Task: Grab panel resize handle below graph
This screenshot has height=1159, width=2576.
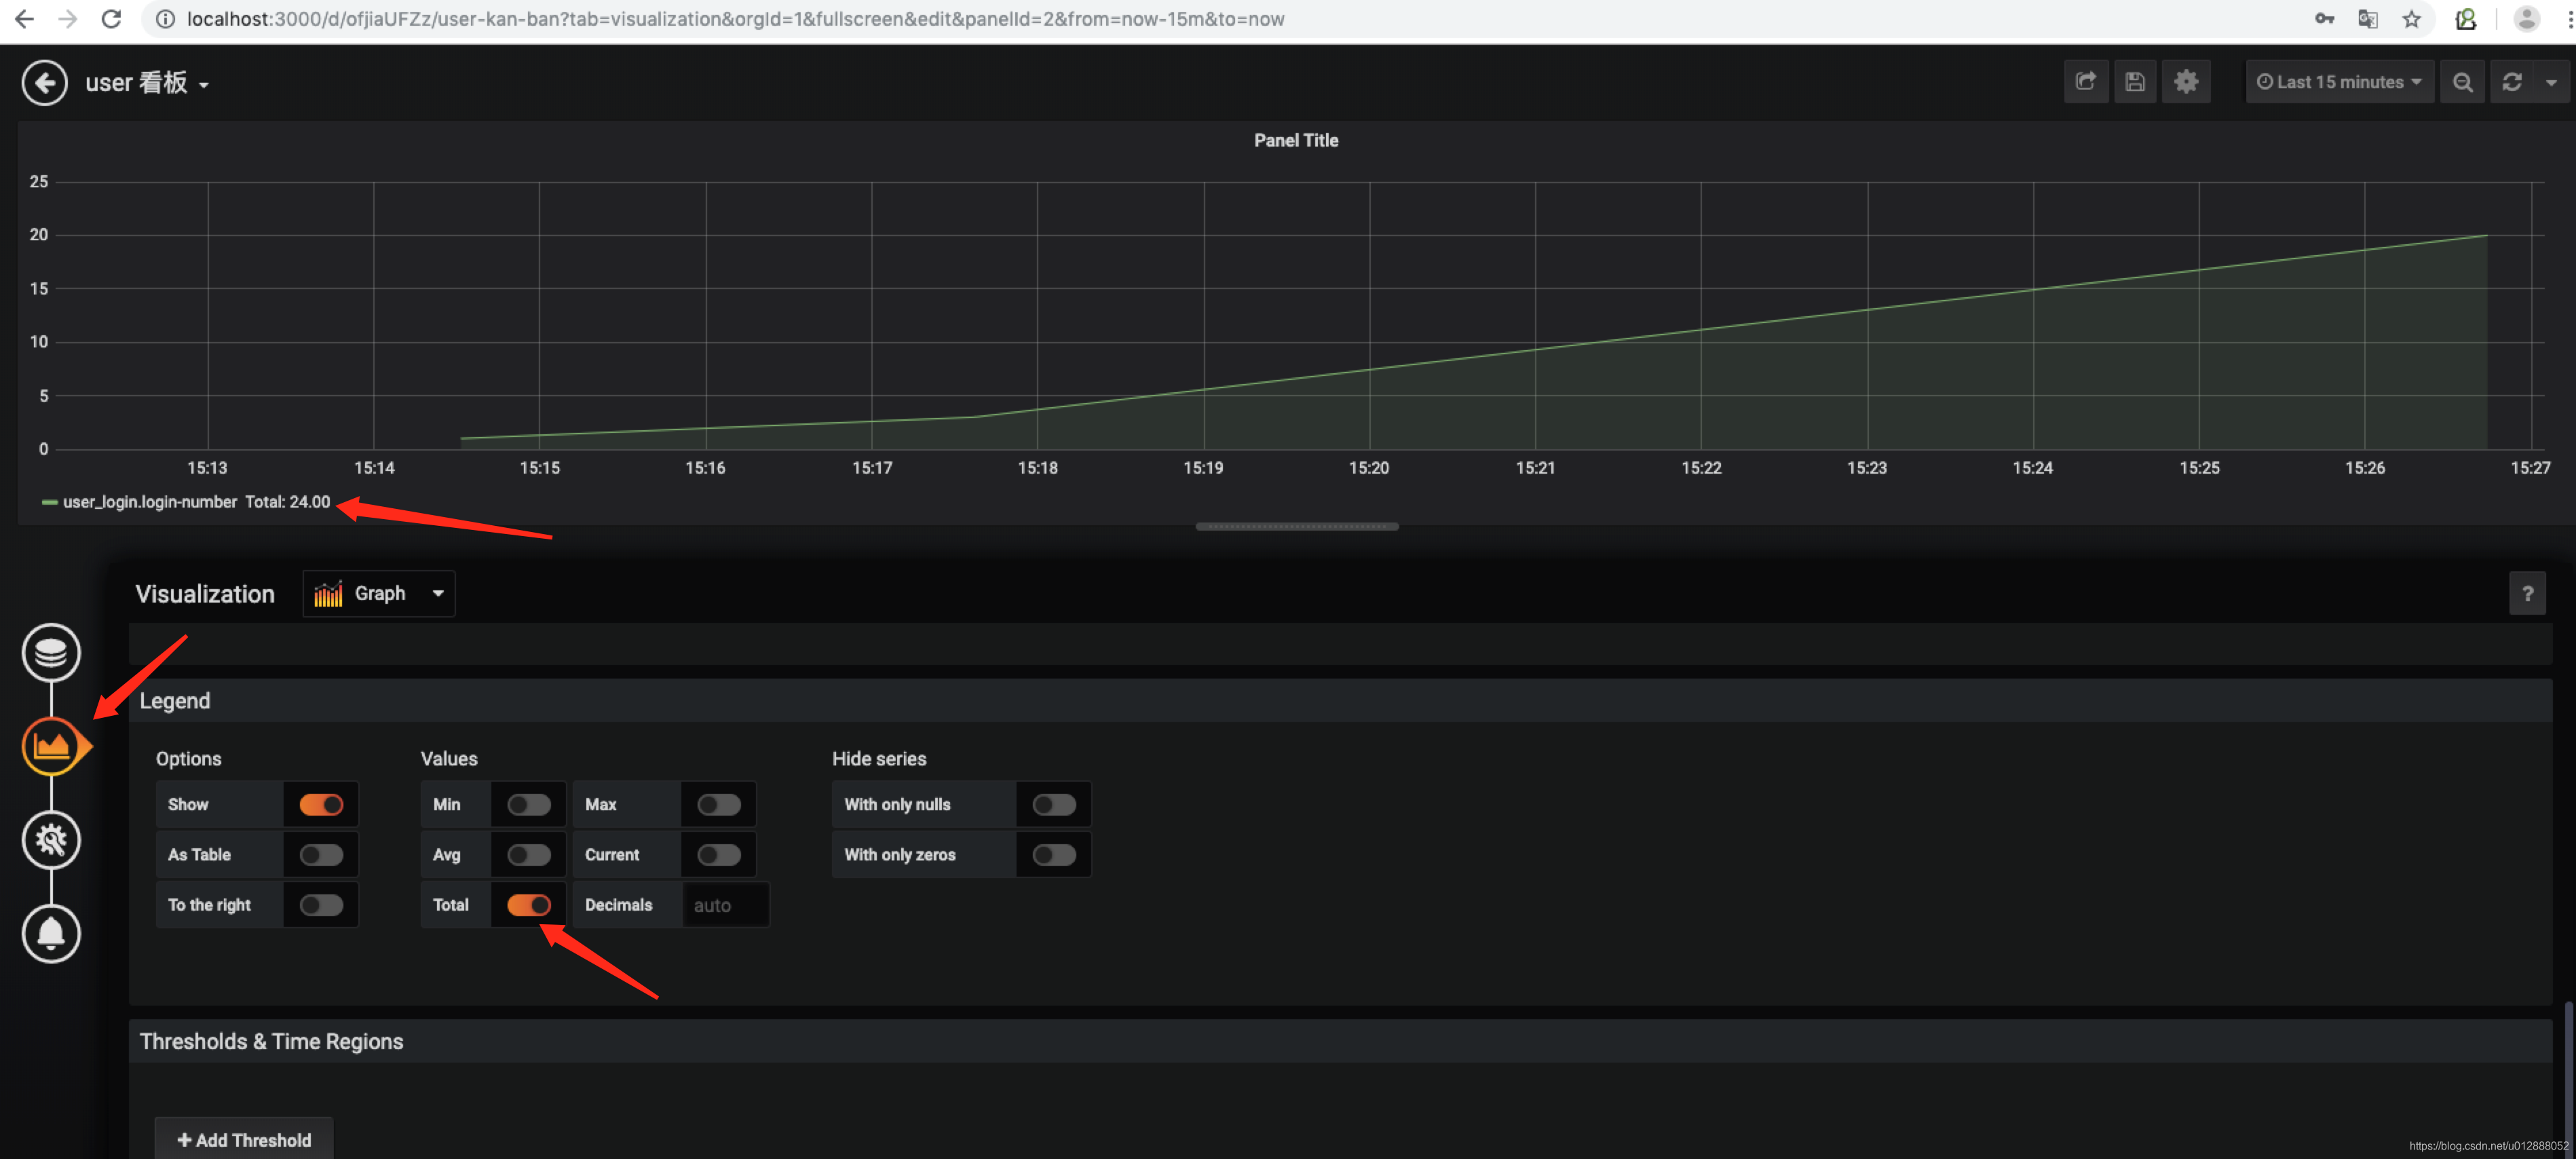Action: click(x=1297, y=526)
